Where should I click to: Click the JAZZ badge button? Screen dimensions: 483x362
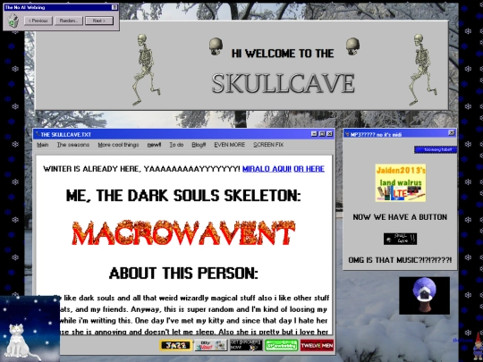pyautogui.click(x=176, y=345)
